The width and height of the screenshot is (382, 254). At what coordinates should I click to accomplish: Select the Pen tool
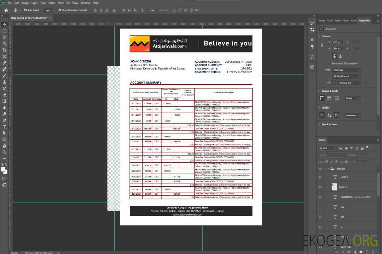pos(4,120)
